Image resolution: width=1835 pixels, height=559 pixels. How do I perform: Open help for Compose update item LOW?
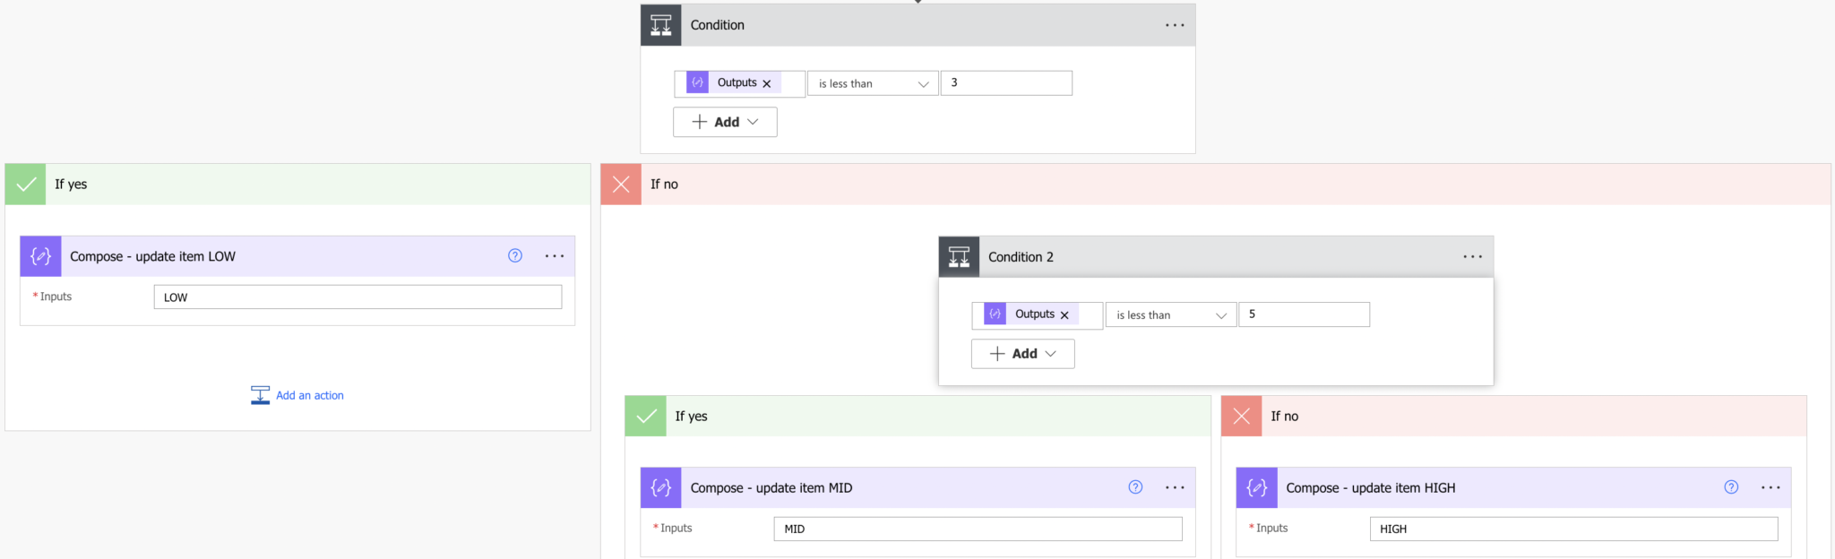[515, 255]
